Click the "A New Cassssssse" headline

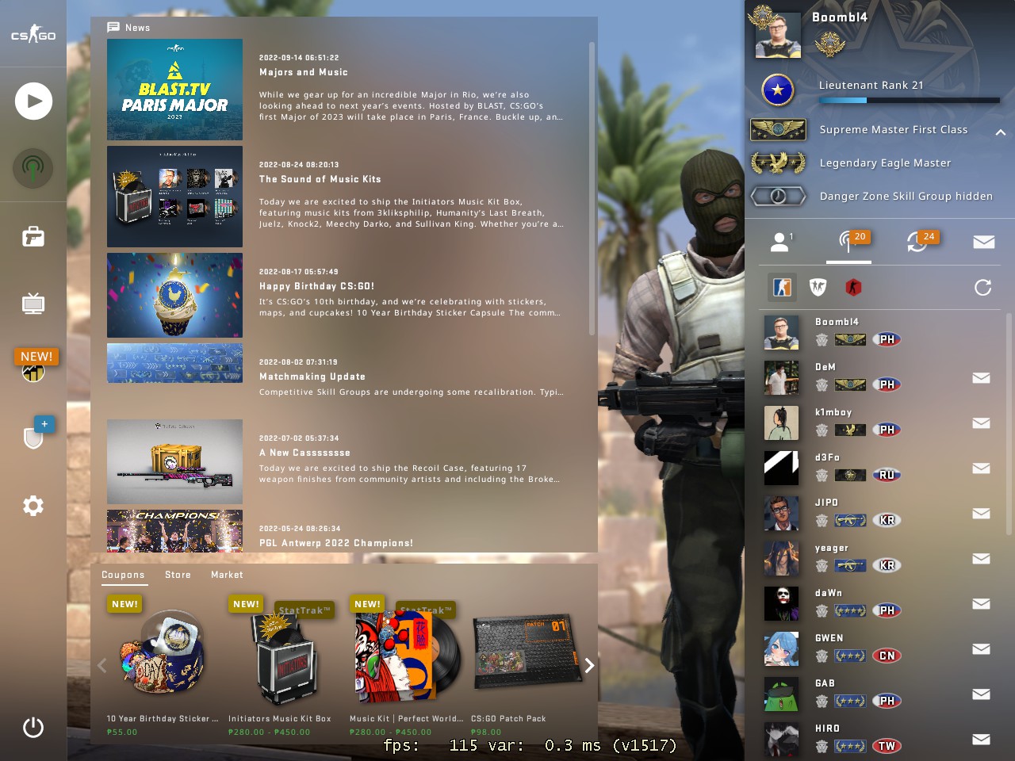[x=304, y=453]
